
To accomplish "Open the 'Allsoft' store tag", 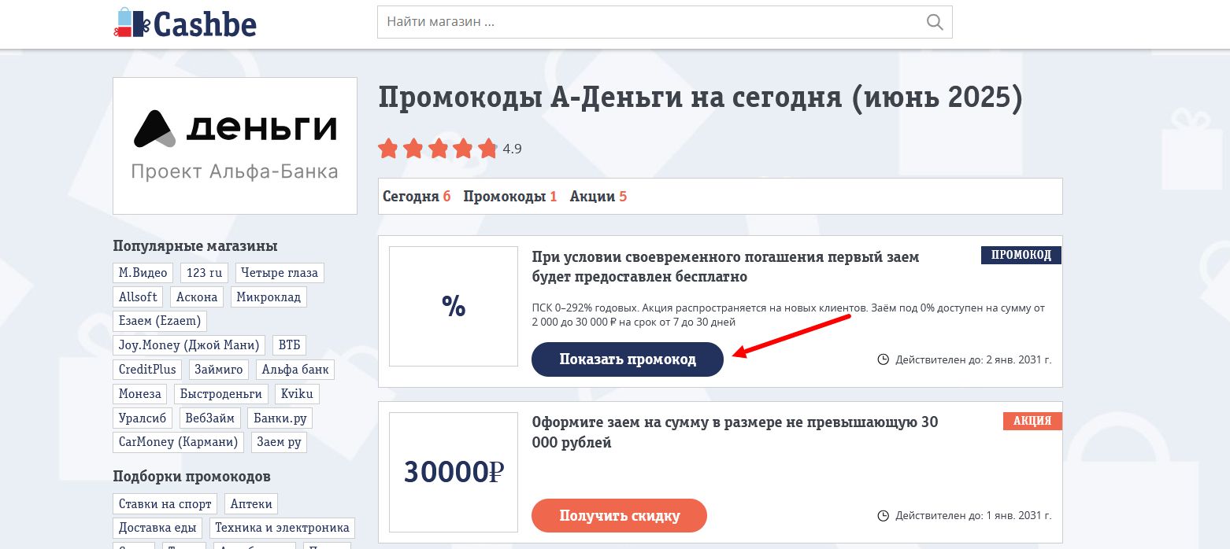I will point(138,297).
